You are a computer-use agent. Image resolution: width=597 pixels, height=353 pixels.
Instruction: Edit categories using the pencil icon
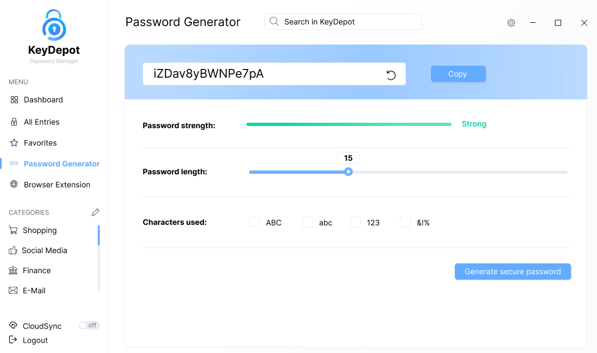point(96,212)
